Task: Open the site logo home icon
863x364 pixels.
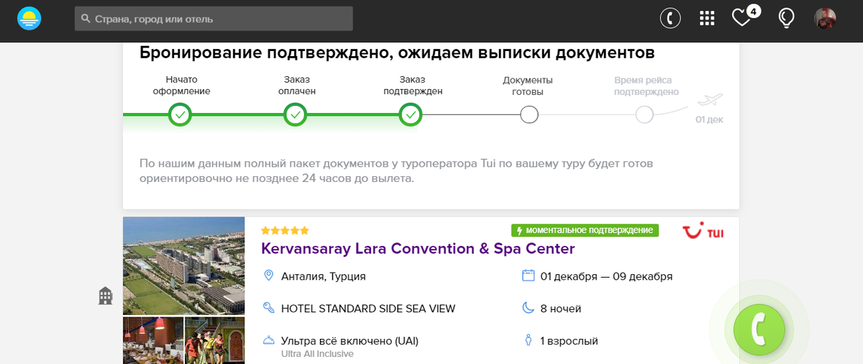Action: (x=29, y=19)
